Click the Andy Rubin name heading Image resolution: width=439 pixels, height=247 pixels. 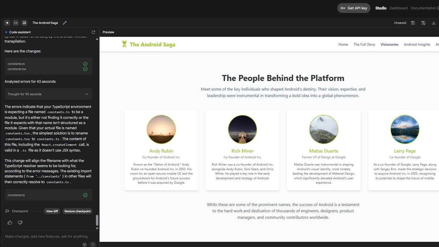tap(161, 151)
